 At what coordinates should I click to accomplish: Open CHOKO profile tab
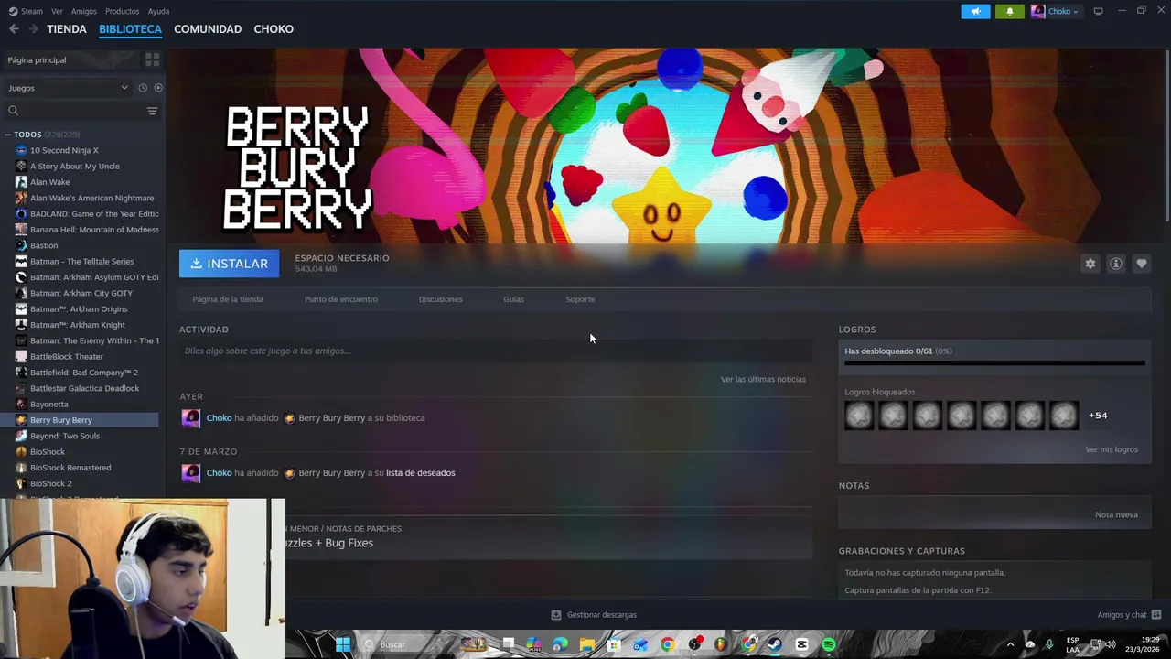tap(274, 29)
